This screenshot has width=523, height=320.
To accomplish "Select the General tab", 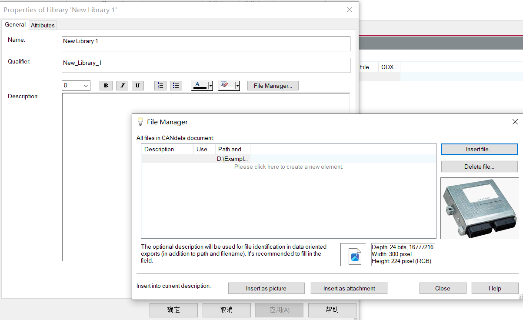I will click(15, 25).
